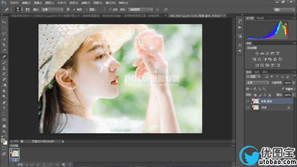Select the Magic Wand tool
Screen dimensions: 297x167
click(4, 39)
